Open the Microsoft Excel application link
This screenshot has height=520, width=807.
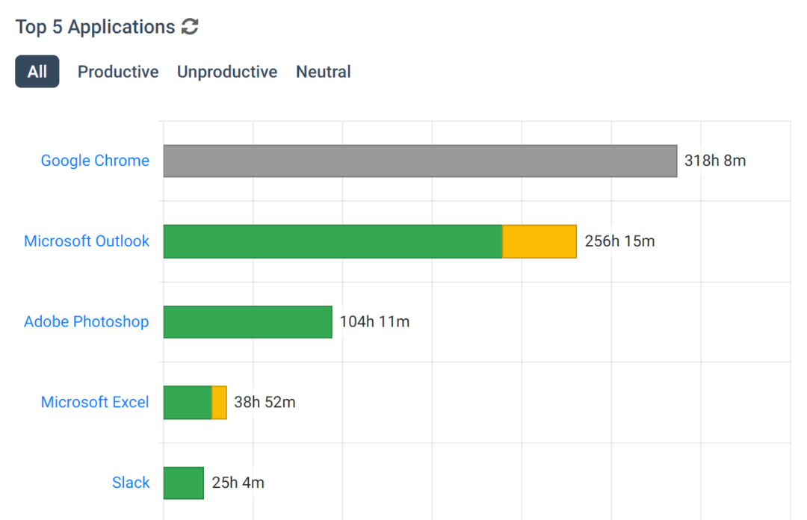coord(95,402)
